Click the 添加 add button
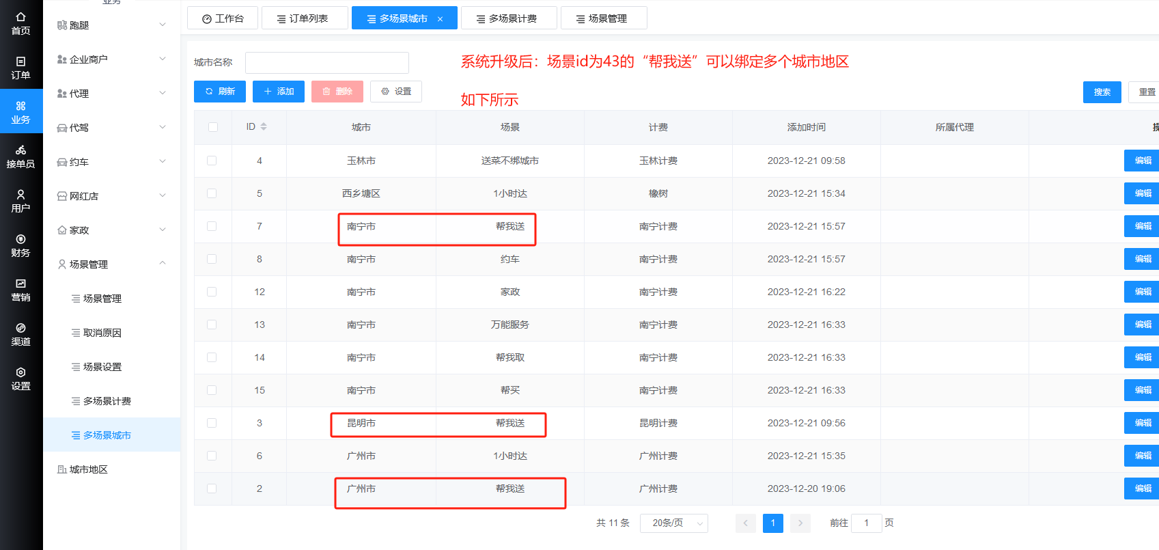Image resolution: width=1159 pixels, height=550 pixels. coord(279,92)
